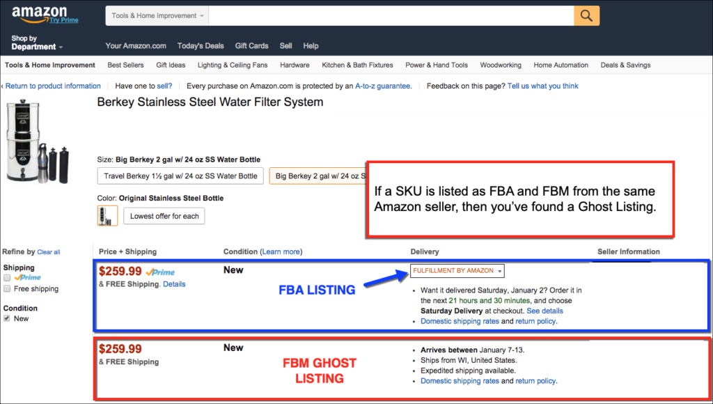Click 'Arrives between January 7-13' text

click(x=472, y=350)
